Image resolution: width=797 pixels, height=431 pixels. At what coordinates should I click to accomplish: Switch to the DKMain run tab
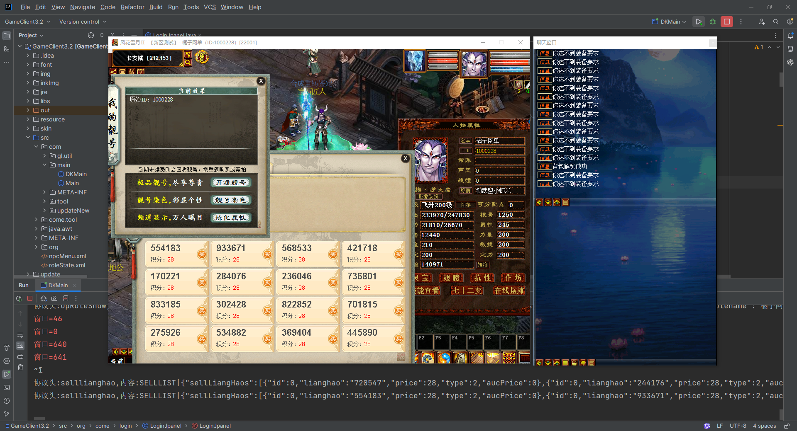click(x=58, y=285)
